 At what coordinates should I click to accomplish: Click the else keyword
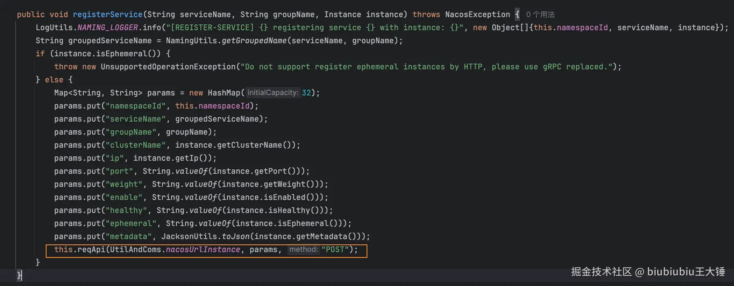(x=54, y=80)
